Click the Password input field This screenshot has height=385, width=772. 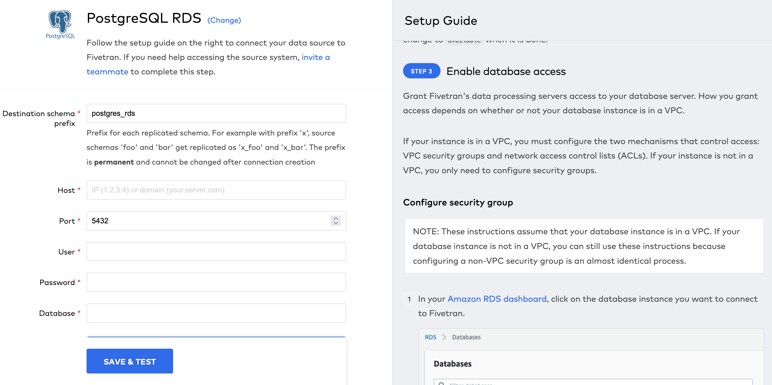click(216, 282)
